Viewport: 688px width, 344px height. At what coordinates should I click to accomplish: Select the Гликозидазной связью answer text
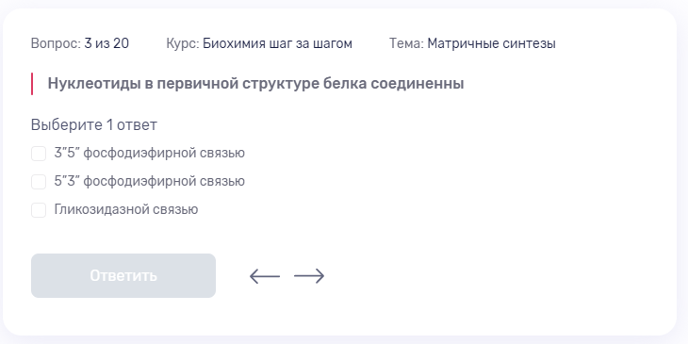point(126,209)
